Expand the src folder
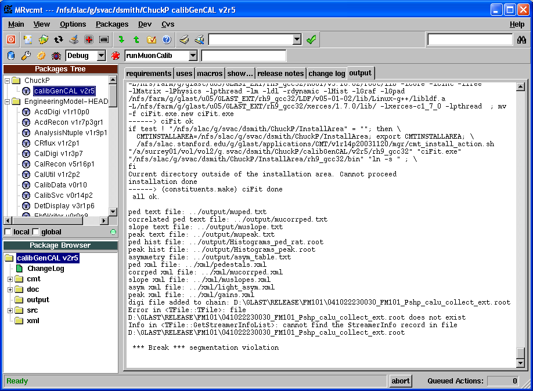The height and width of the screenshot is (391, 533). (10, 310)
